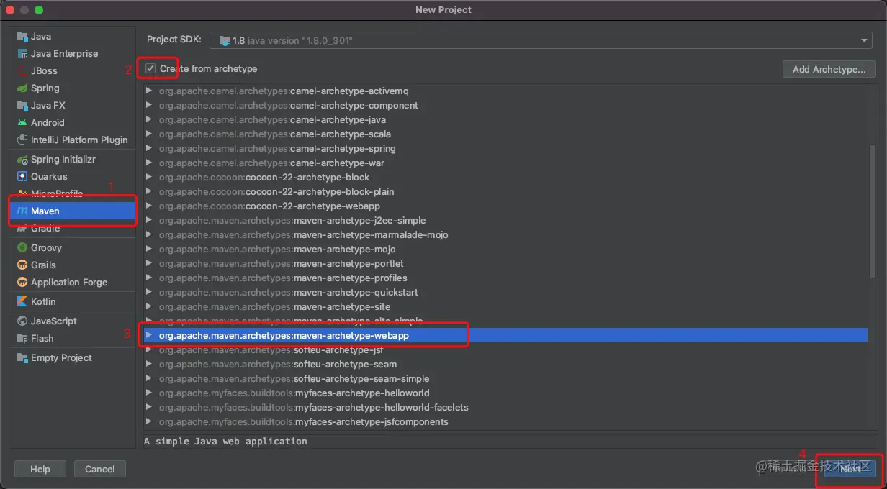The width and height of the screenshot is (887, 489).
Task: Click the Maven 'm' icon
Action: click(x=22, y=211)
